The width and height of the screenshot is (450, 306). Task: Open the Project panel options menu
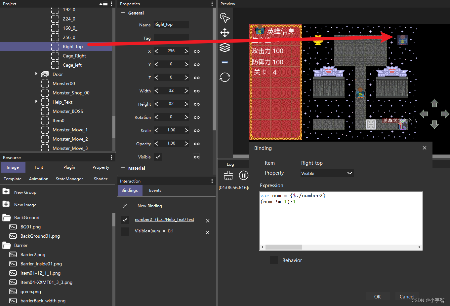(112, 4)
